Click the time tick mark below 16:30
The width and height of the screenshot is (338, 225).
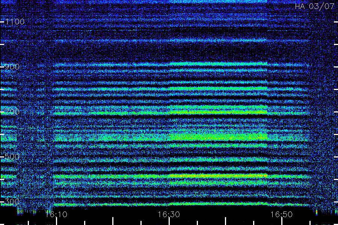(169, 221)
